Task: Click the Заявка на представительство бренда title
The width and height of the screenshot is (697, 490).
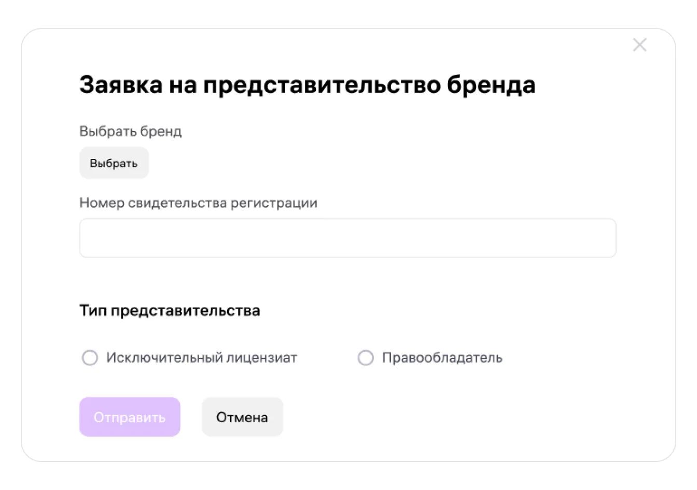Action: tap(308, 85)
